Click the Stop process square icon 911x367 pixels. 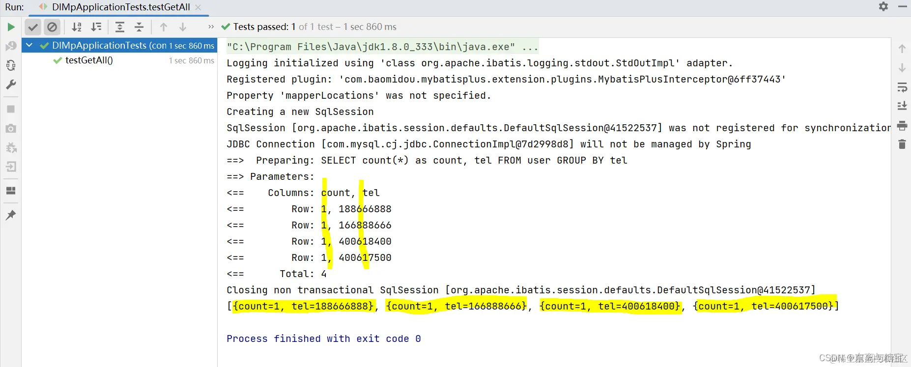(11, 109)
